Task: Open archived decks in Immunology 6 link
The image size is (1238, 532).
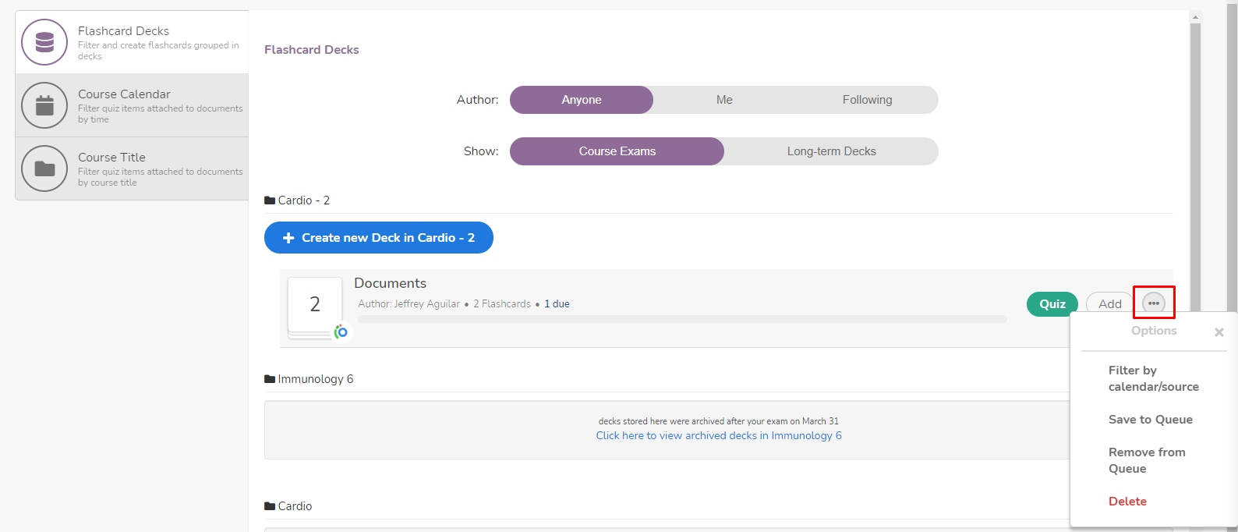Action: click(718, 436)
